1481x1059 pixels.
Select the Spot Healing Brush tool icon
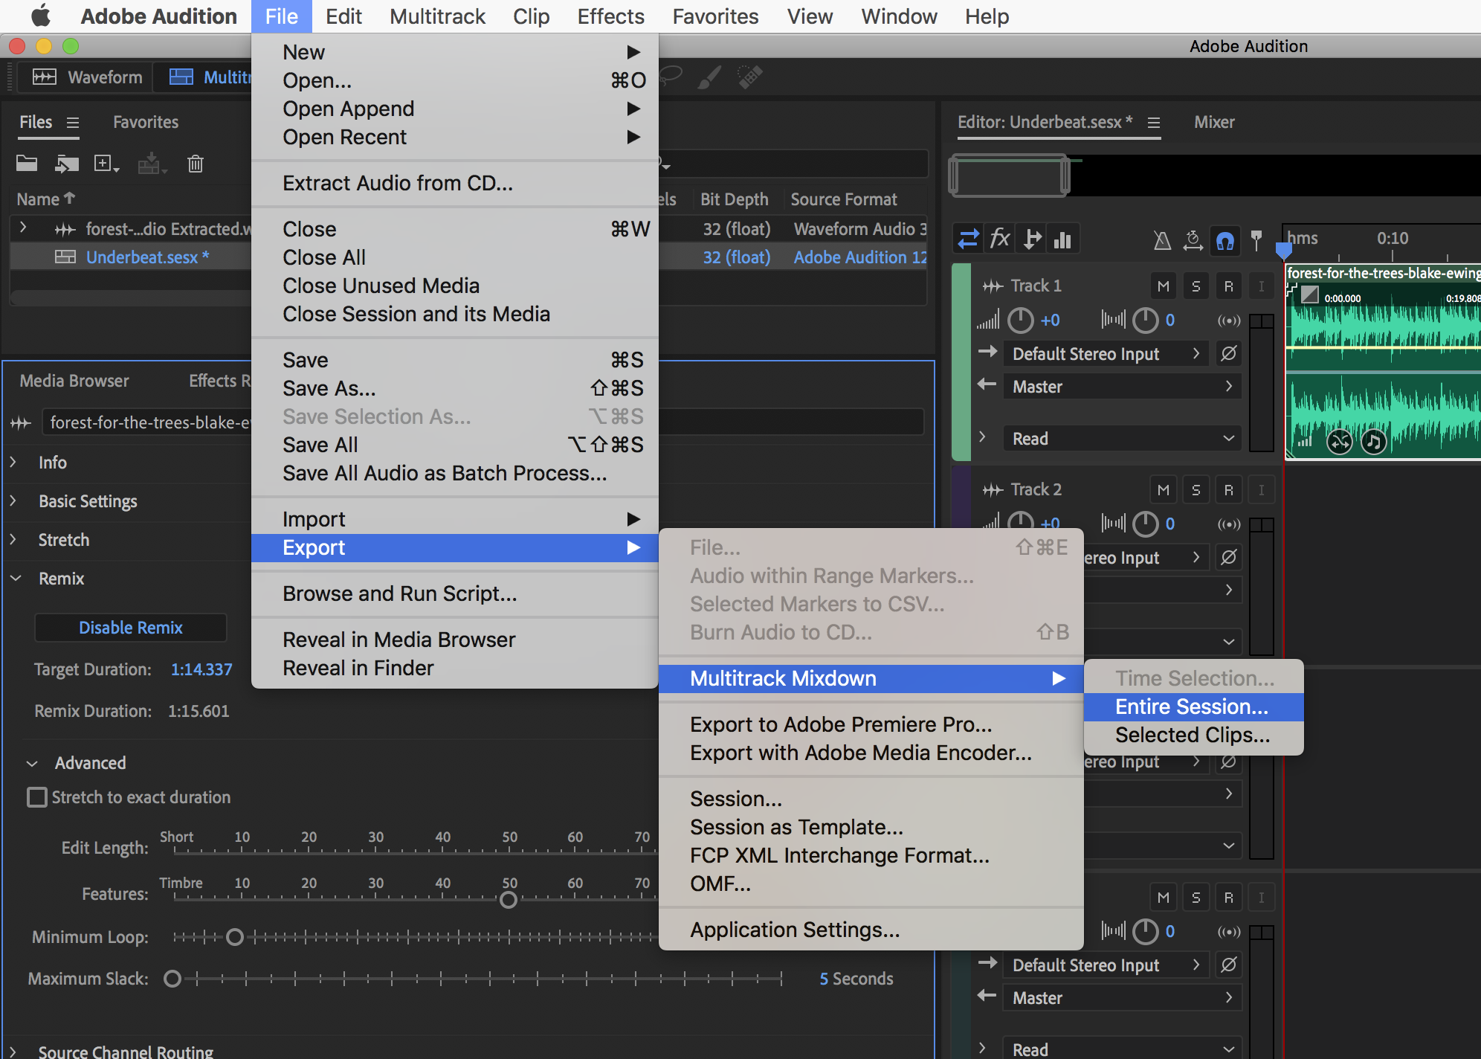coord(749,77)
